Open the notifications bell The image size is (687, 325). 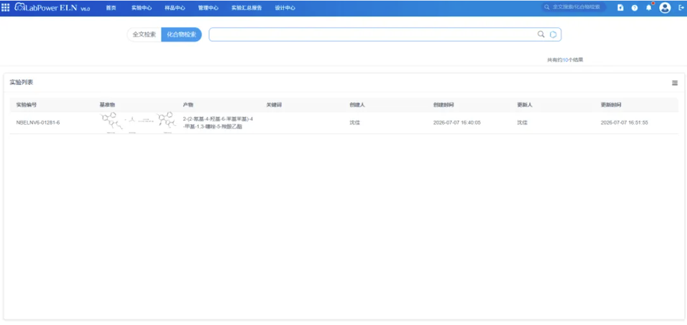click(x=649, y=8)
